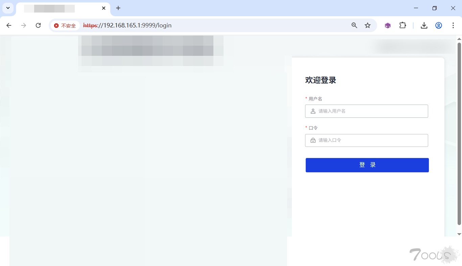This screenshot has width=462, height=266.
Task: Click the lock icon inside password field
Action: [313, 140]
